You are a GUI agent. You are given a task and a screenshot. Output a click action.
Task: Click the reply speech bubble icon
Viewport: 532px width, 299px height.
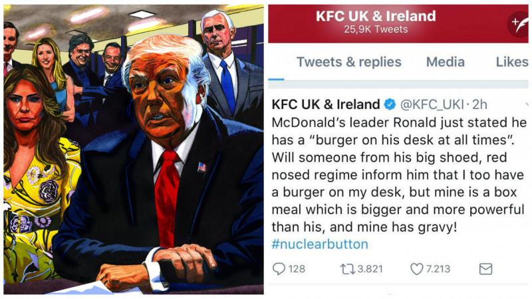coord(279,269)
